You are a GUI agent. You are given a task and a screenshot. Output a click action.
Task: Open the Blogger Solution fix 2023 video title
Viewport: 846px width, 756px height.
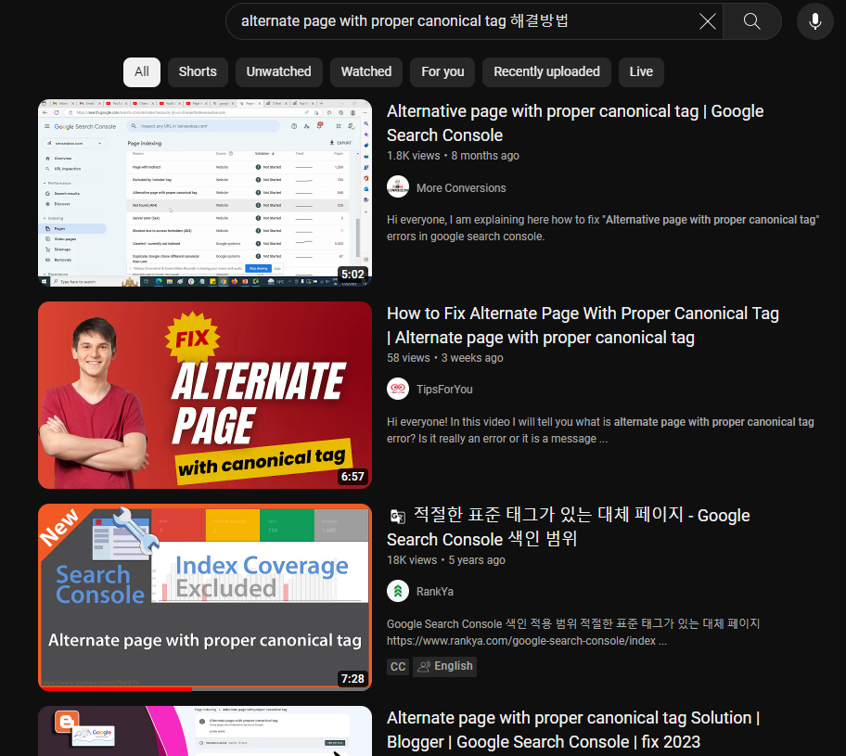573,729
